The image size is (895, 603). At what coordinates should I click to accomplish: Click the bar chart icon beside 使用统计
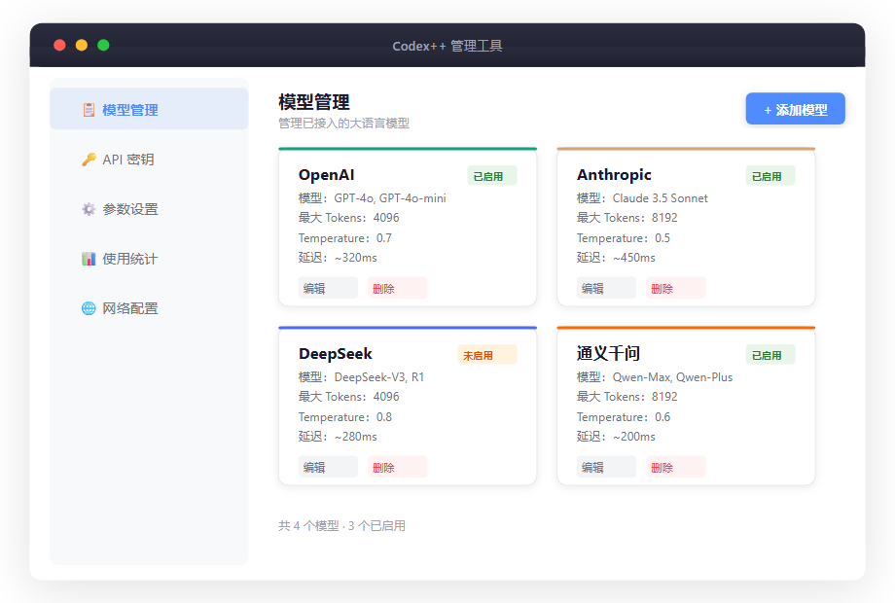89,259
